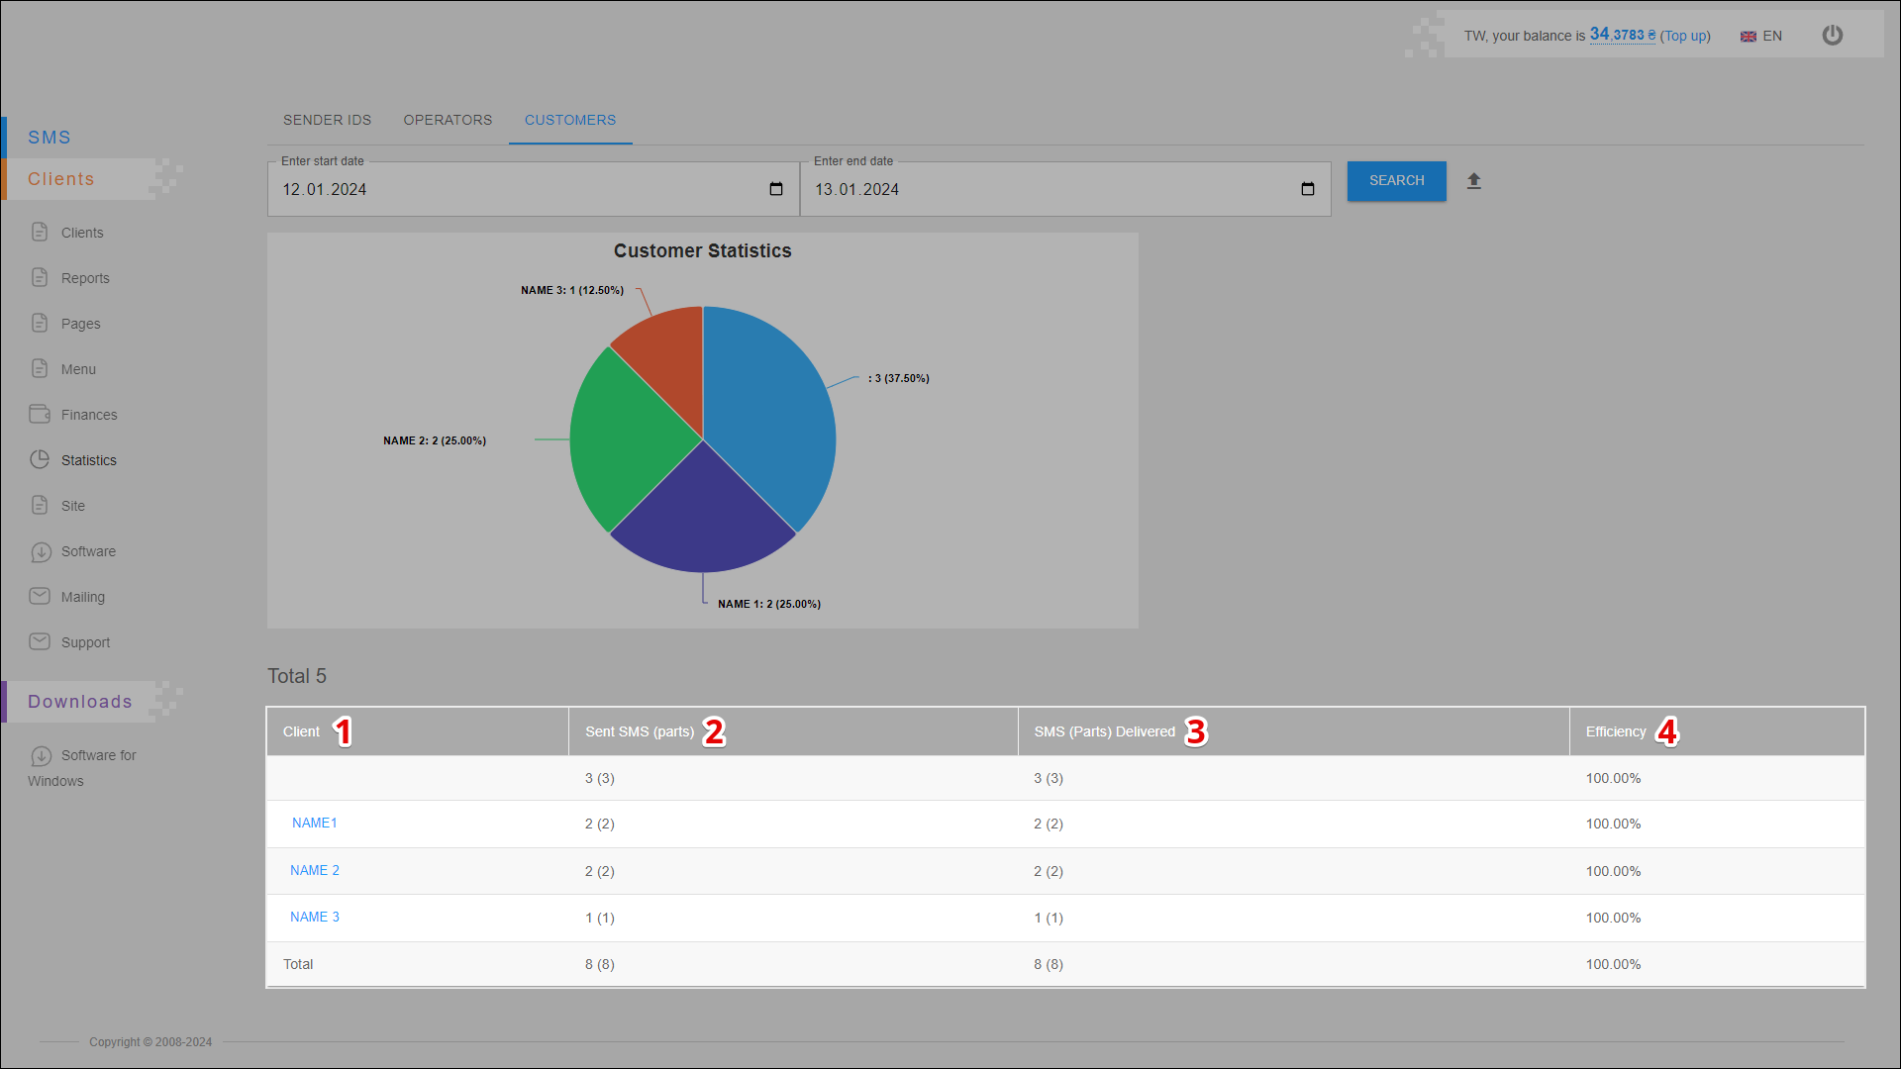Click the Support envelope icon

(40, 641)
